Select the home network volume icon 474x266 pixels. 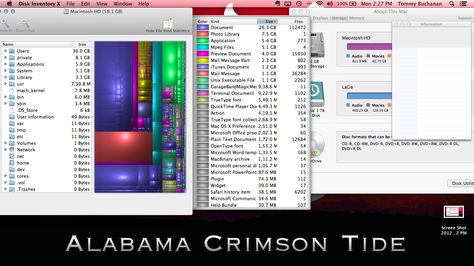click(x=12, y=163)
